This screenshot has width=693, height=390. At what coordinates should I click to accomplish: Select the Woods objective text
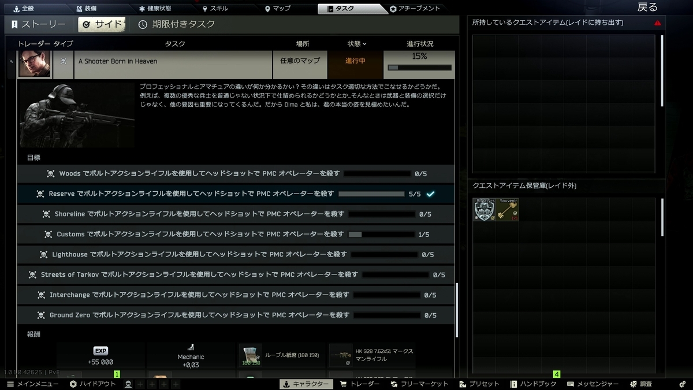[x=199, y=174]
